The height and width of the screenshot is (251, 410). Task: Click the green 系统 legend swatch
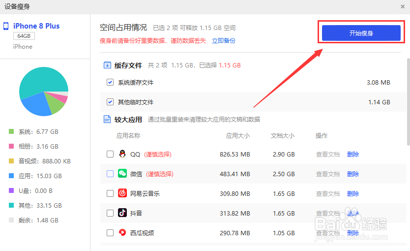click(x=11, y=131)
